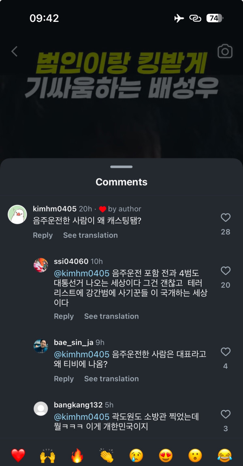Open the camera icon at top right
Image resolution: width=243 pixels, height=466 pixels.
pos(225,51)
